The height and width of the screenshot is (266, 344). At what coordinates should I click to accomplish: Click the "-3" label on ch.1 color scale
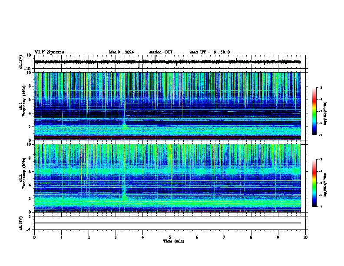pyautogui.click(x=320, y=87)
